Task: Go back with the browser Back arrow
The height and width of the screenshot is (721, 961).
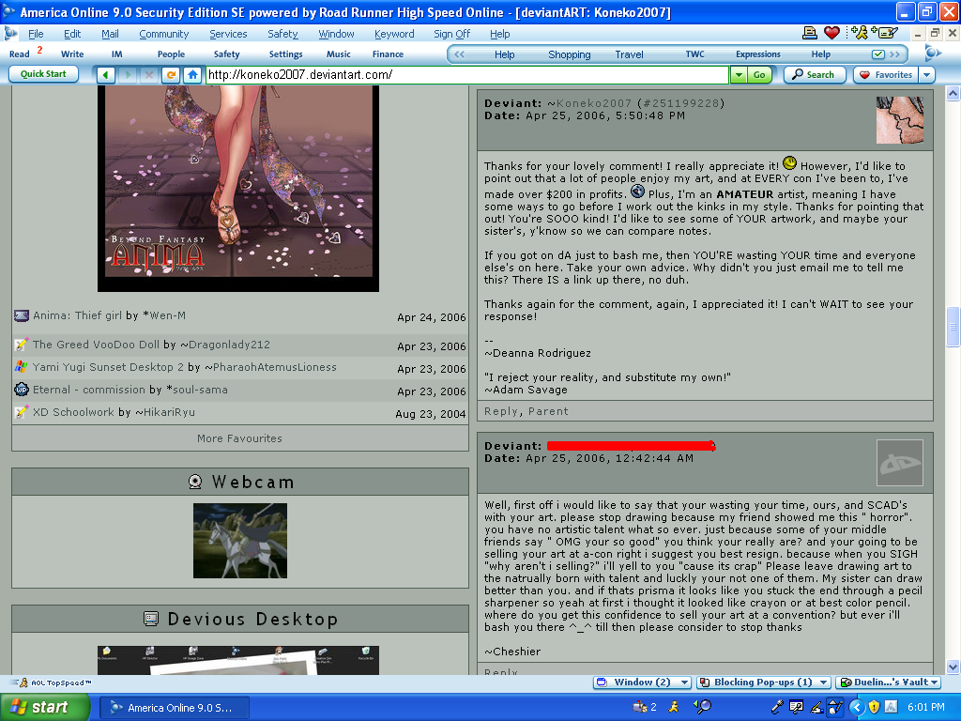Action: tap(105, 75)
